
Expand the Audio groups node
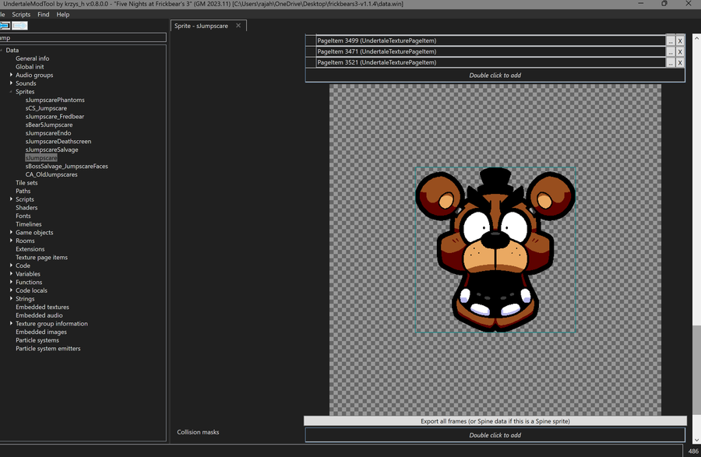tap(11, 75)
